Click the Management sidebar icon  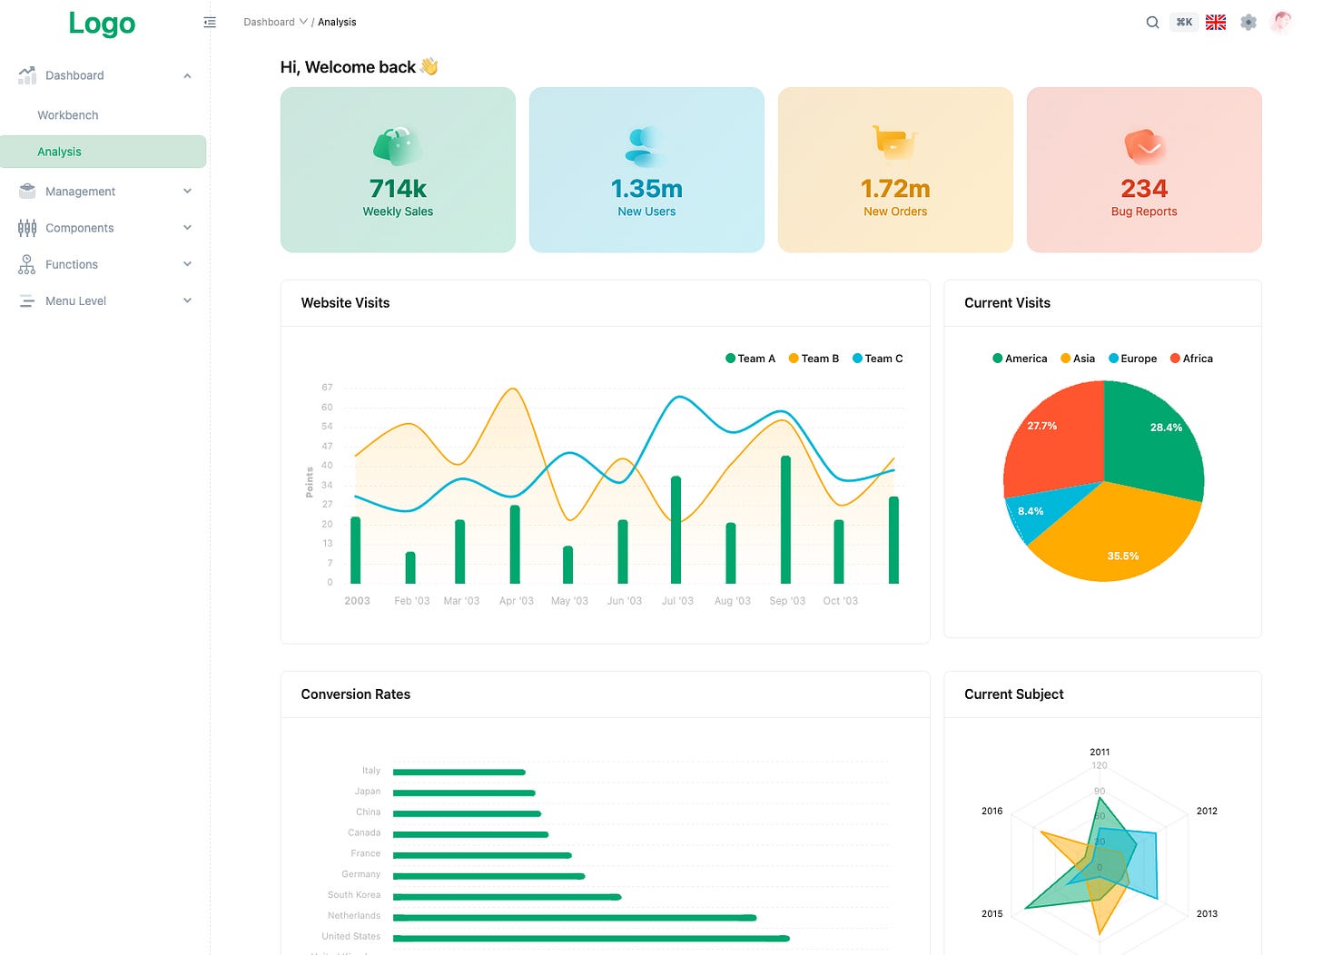click(27, 191)
